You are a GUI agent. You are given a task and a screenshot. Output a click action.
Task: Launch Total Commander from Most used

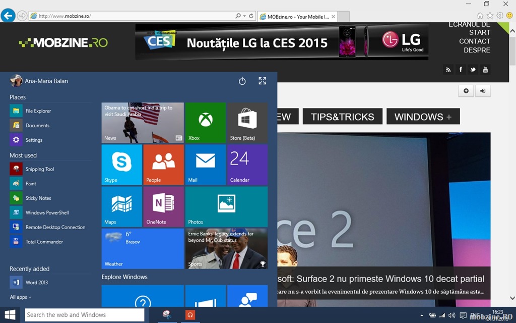coord(50,242)
